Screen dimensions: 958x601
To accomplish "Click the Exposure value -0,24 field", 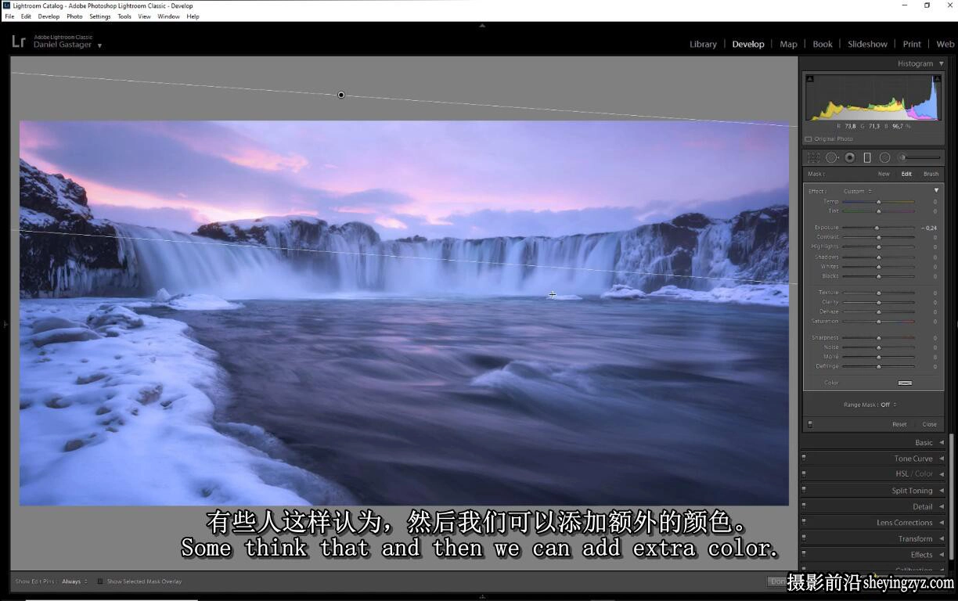I will point(928,228).
